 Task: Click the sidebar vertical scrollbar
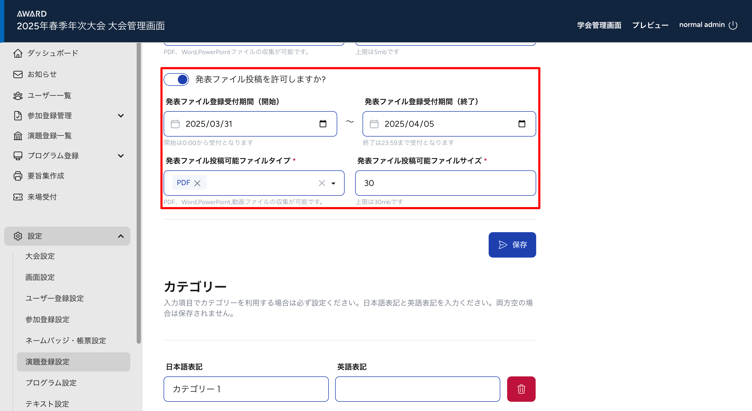click(139, 193)
